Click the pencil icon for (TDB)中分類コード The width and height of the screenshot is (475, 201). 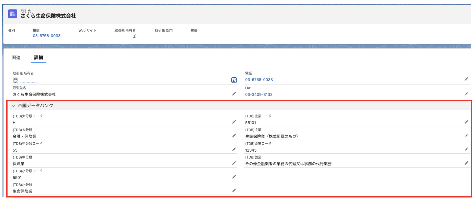click(x=234, y=149)
